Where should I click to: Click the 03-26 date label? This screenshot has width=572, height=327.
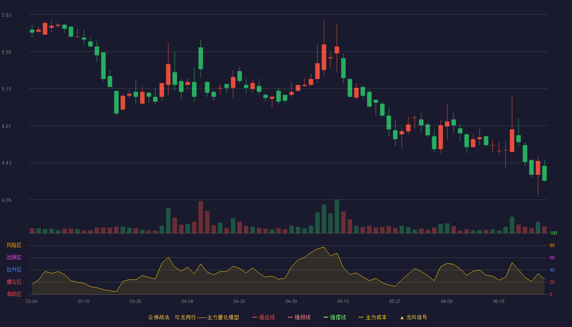point(135,301)
